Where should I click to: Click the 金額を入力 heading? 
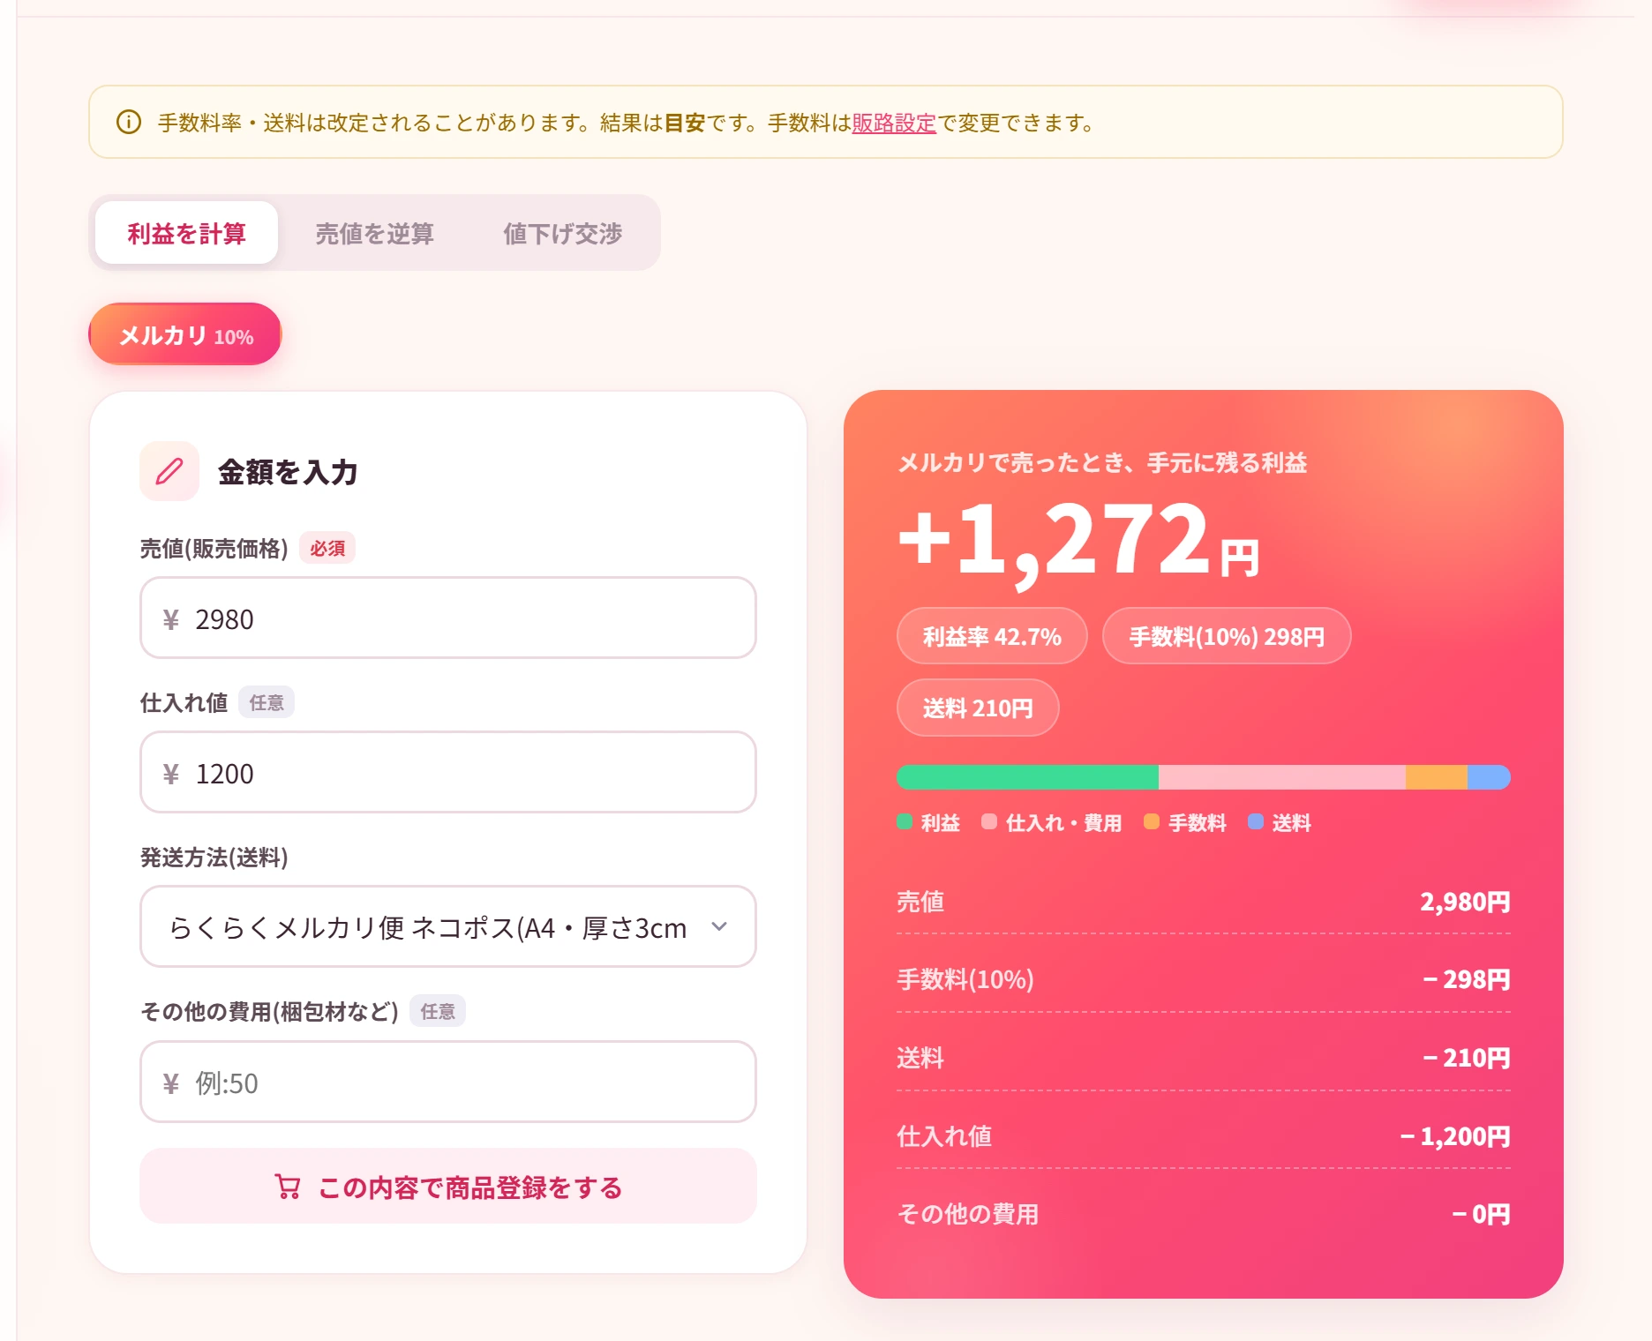tap(288, 472)
